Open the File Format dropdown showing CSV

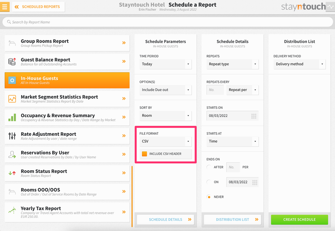tap(166, 142)
